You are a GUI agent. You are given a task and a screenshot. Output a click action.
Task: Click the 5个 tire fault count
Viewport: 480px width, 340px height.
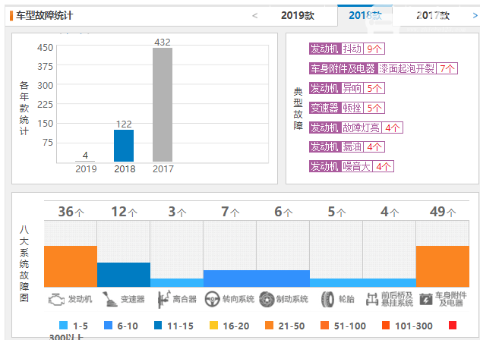point(336,212)
